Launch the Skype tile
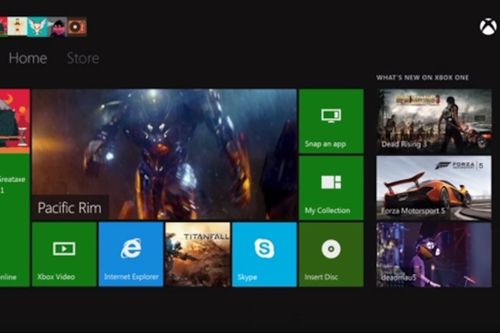500x333 pixels. (x=265, y=254)
